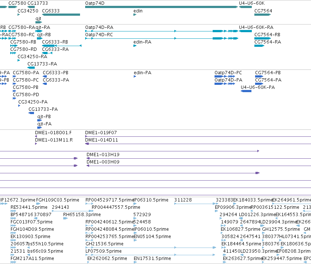The height and width of the screenshot is (264, 311).
Task: Click transcript CG7580-RD
Action: pyautogui.click(x=13, y=53)
